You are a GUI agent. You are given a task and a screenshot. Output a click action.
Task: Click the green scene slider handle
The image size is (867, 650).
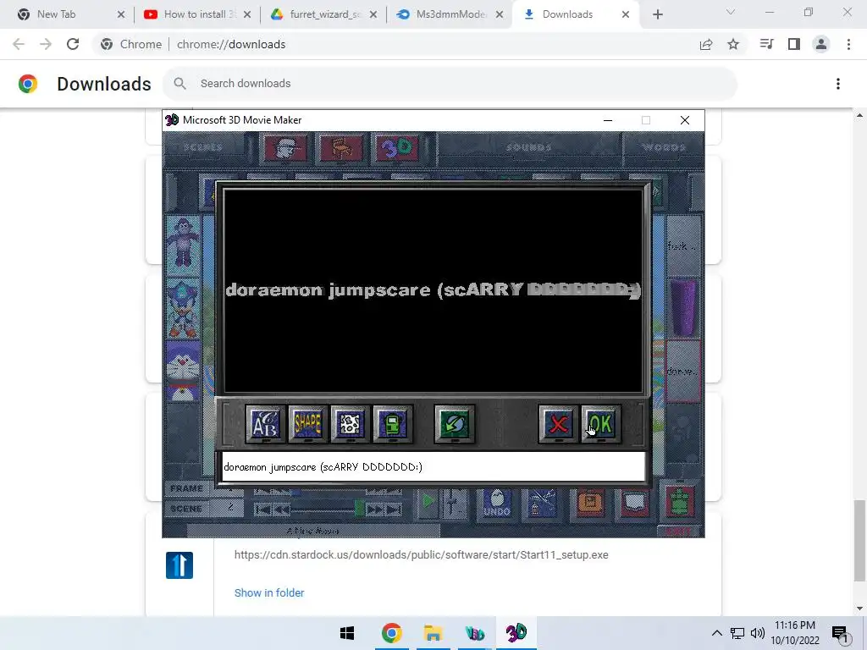(360, 508)
